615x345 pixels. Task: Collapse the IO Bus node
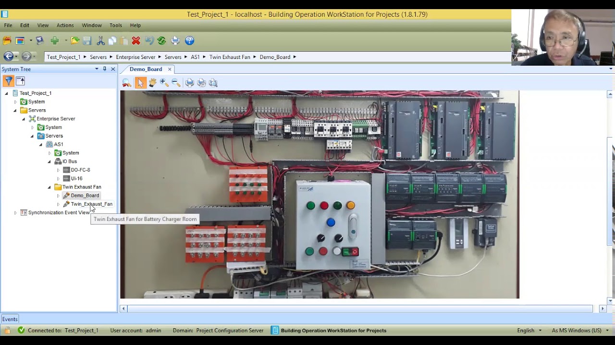[x=49, y=161]
